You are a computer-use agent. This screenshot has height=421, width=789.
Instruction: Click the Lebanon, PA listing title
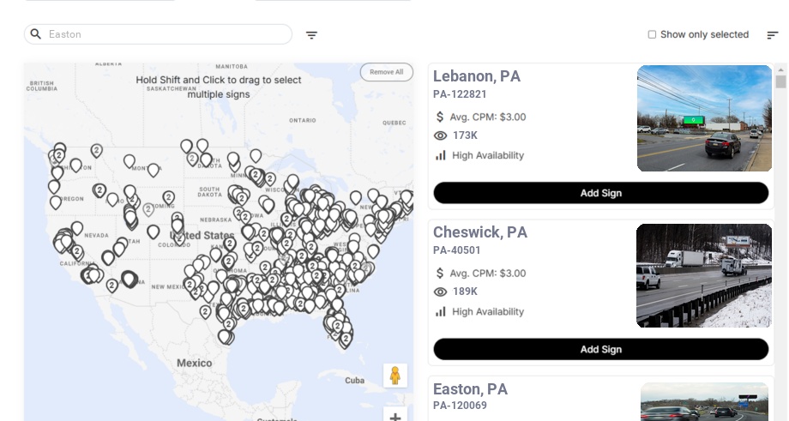click(477, 76)
